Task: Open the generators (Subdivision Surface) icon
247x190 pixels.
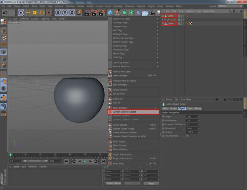Action: point(124,12)
